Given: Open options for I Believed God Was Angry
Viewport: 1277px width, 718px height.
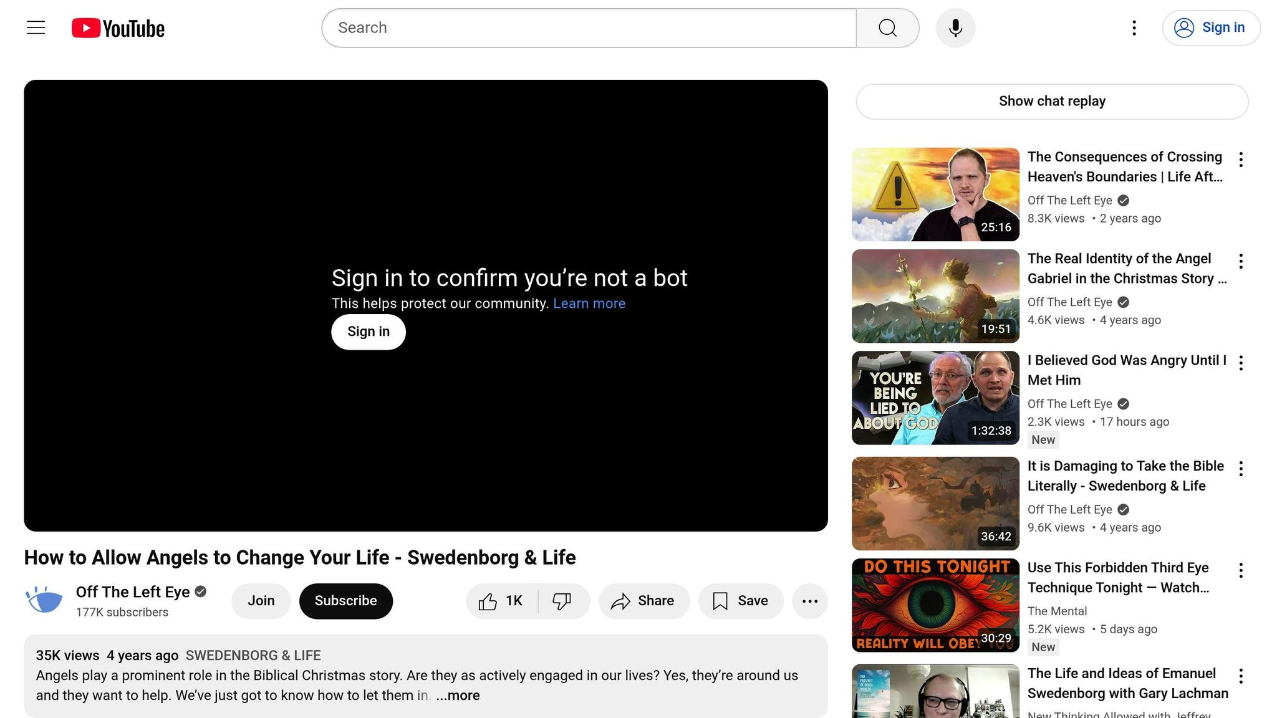Looking at the screenshot, I should [1241, 363].
